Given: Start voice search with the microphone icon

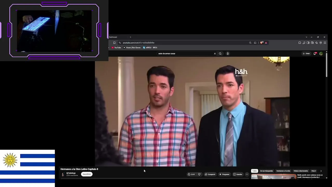Looking at the screenshot, I should 228,54.
